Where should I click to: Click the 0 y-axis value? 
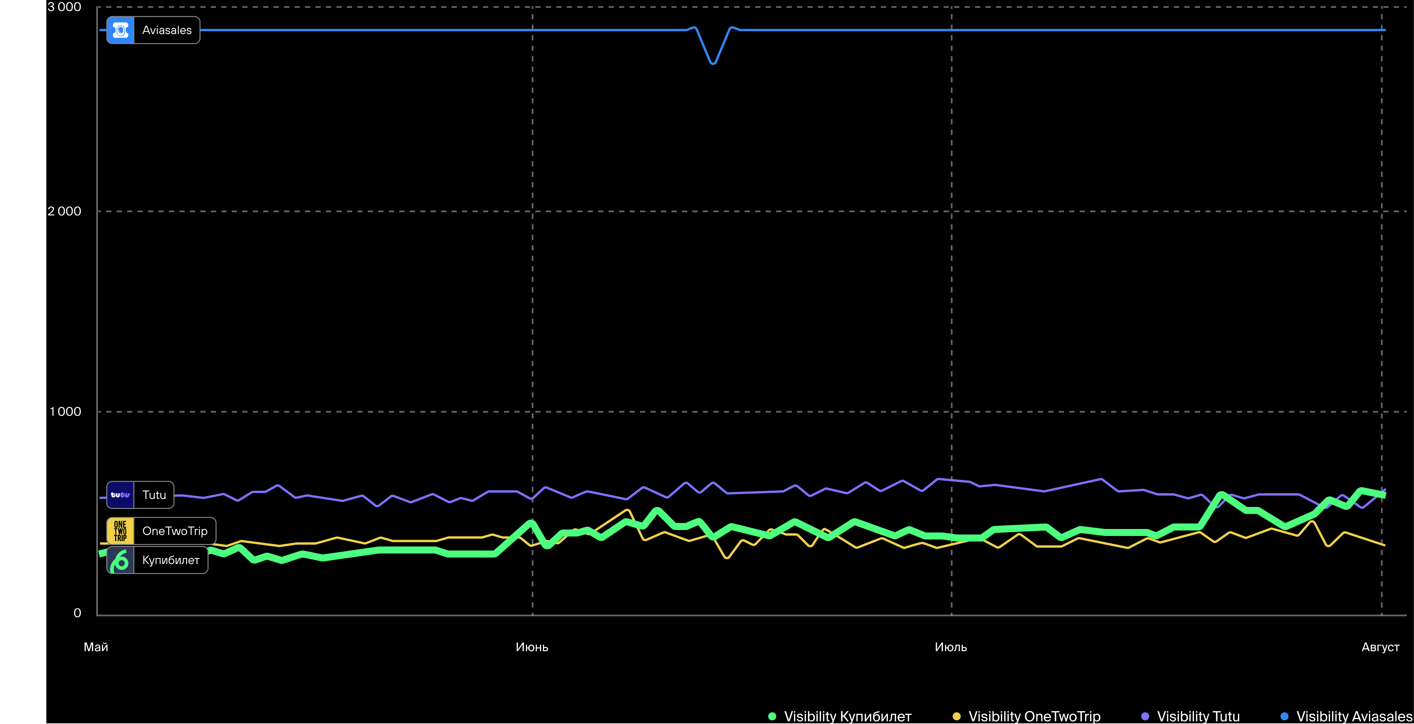[x=78, y=613]
